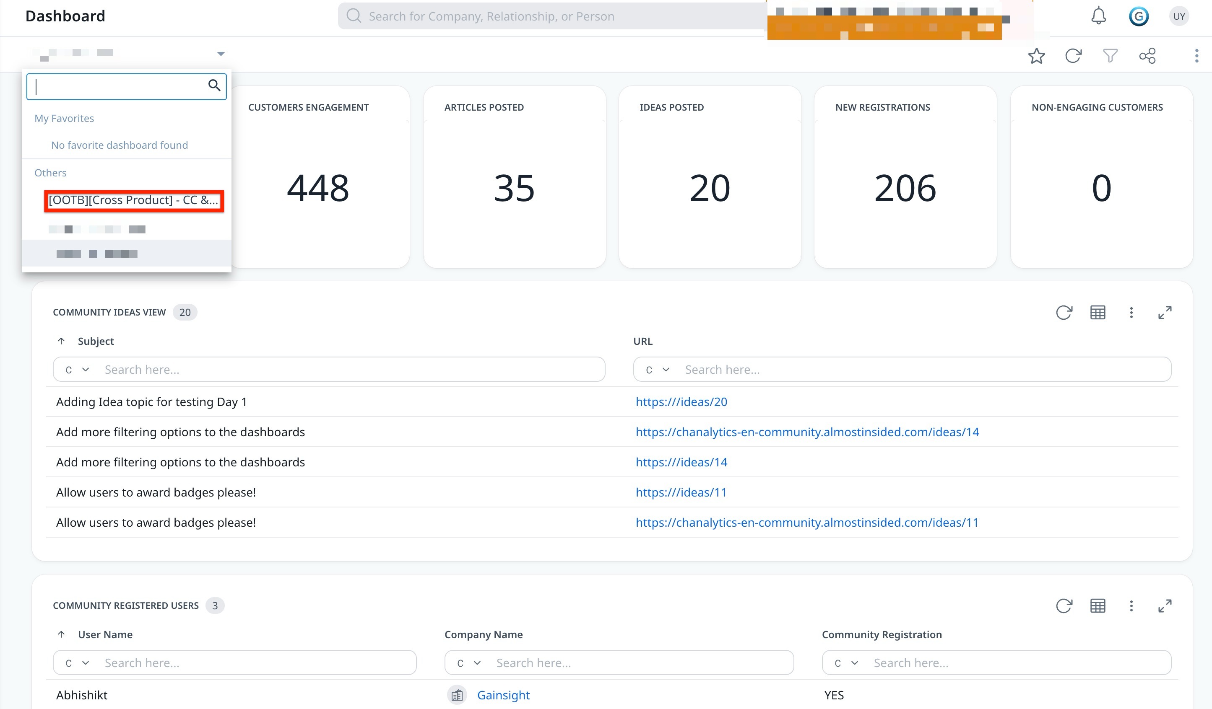1212x709 pixels.
Task: Click the expand icon on Community Registered Users
Action: (1164, 606)
